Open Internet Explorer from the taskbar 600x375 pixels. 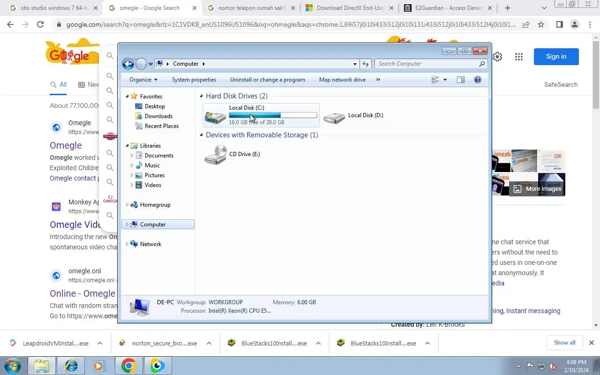tap(71, 366)
